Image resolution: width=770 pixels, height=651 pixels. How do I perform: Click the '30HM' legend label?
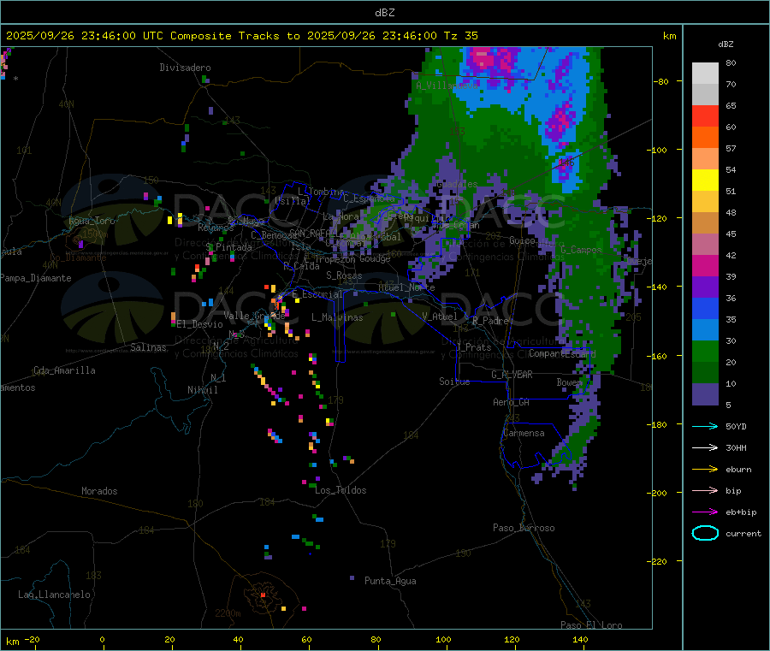point(736,447)
